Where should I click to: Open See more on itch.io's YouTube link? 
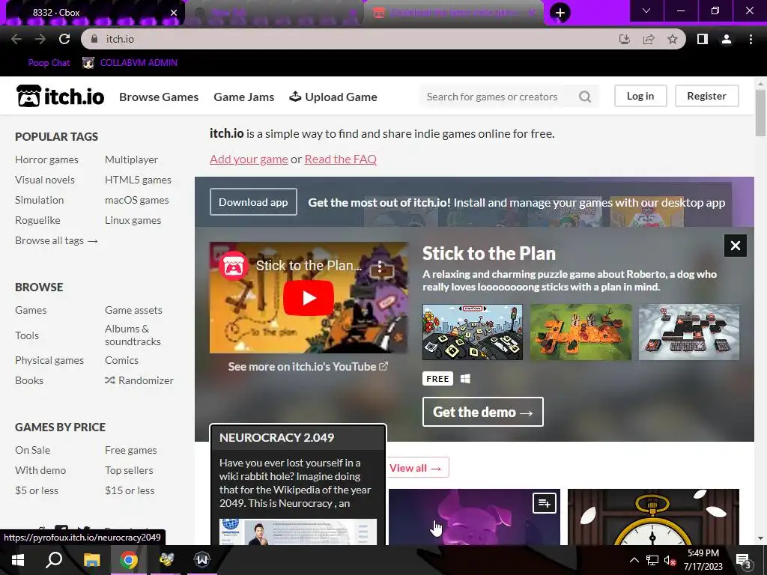tap(308, 366)
